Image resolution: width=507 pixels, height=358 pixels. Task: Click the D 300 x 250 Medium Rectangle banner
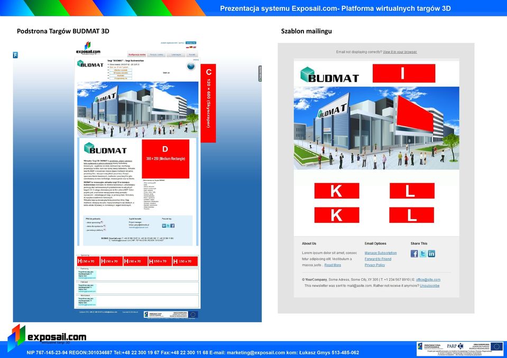(x=165, y=159)
